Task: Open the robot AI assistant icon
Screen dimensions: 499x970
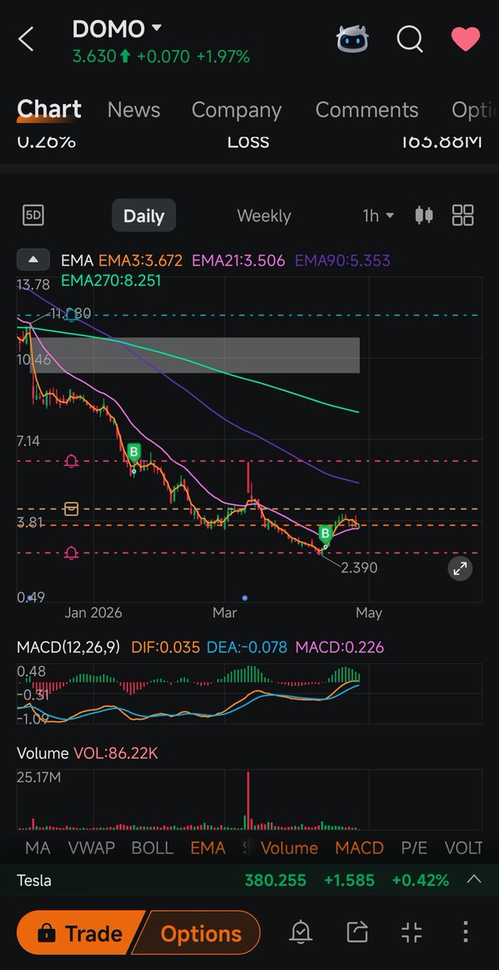Action: tap(352, 38)
